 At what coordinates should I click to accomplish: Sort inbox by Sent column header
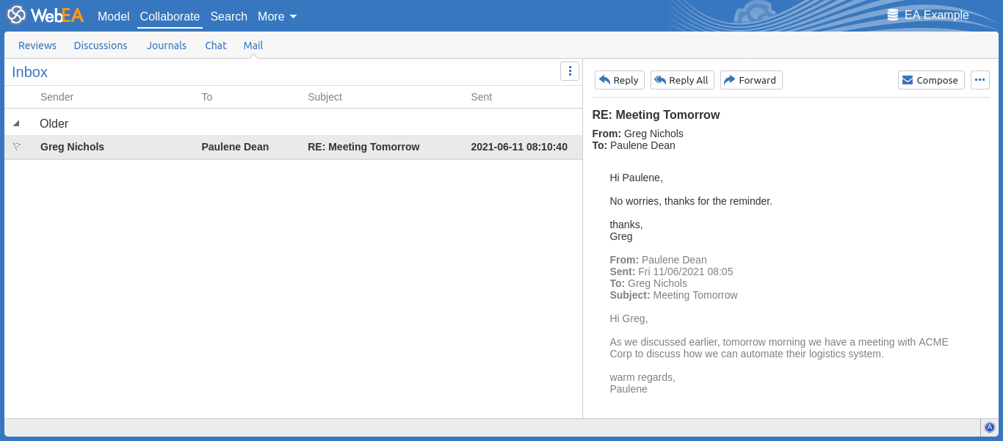pyautogui.click(x=482, y=97)
